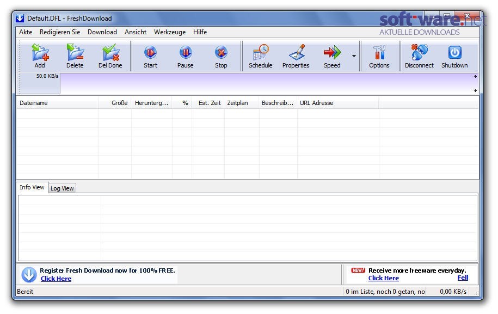Click the Del Done toolbar icon
Screen dimensions: 498x314
(110, 56)
